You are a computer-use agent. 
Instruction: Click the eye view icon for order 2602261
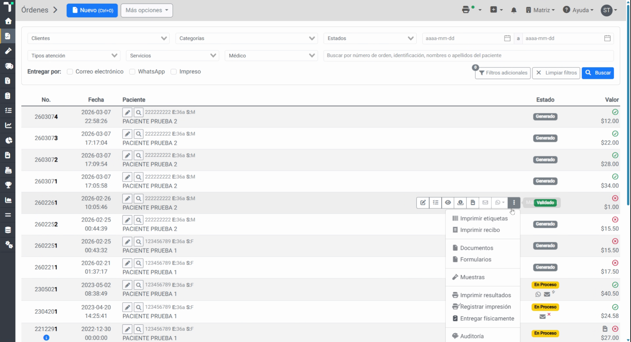(x=448, y=203)
